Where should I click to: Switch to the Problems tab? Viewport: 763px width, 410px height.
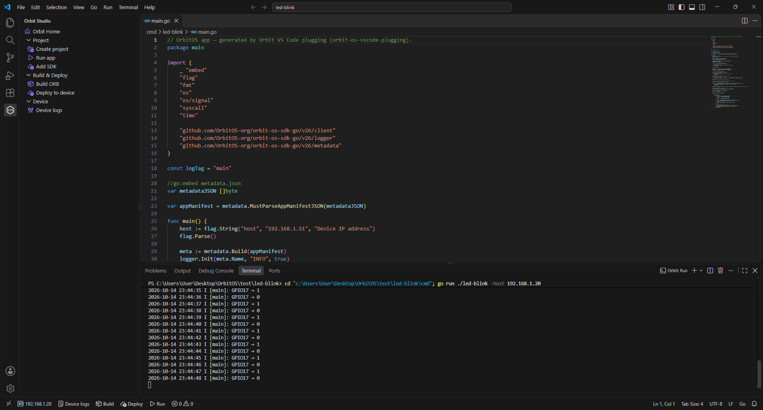pos(156,271)
